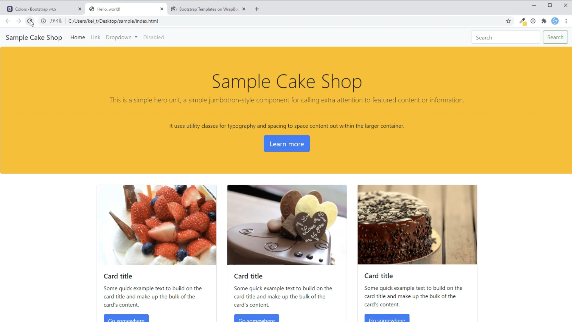This screenshot has height=322, width=572.
Task: Click the Sample Cake Shop navbar brand
Action: [34, 38]
